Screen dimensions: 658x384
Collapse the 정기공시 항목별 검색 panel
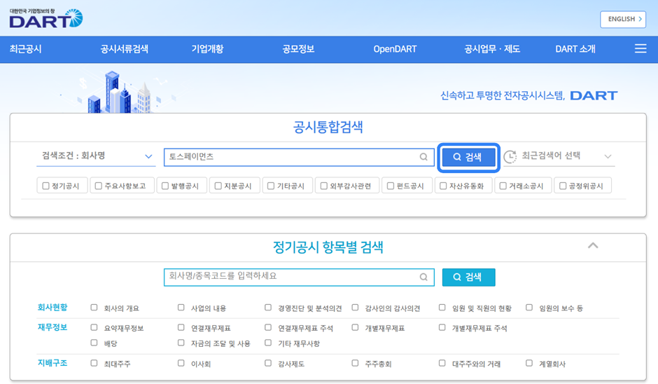pos(593,245)
